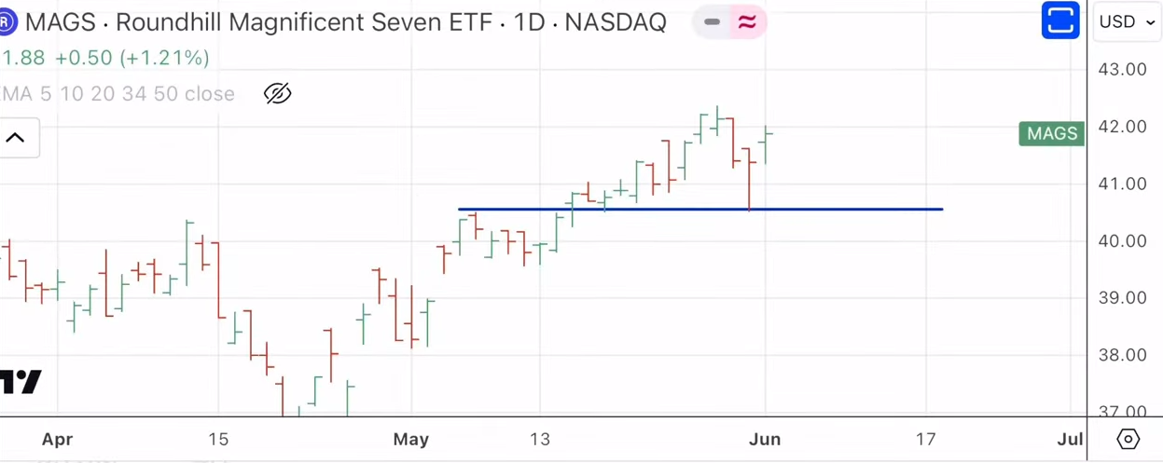Click the MAGS Roundhill Magnificent Seven ETF title
Image resolution: width=1163 pixels, height=463 pixels.
[x=345, y=22]
